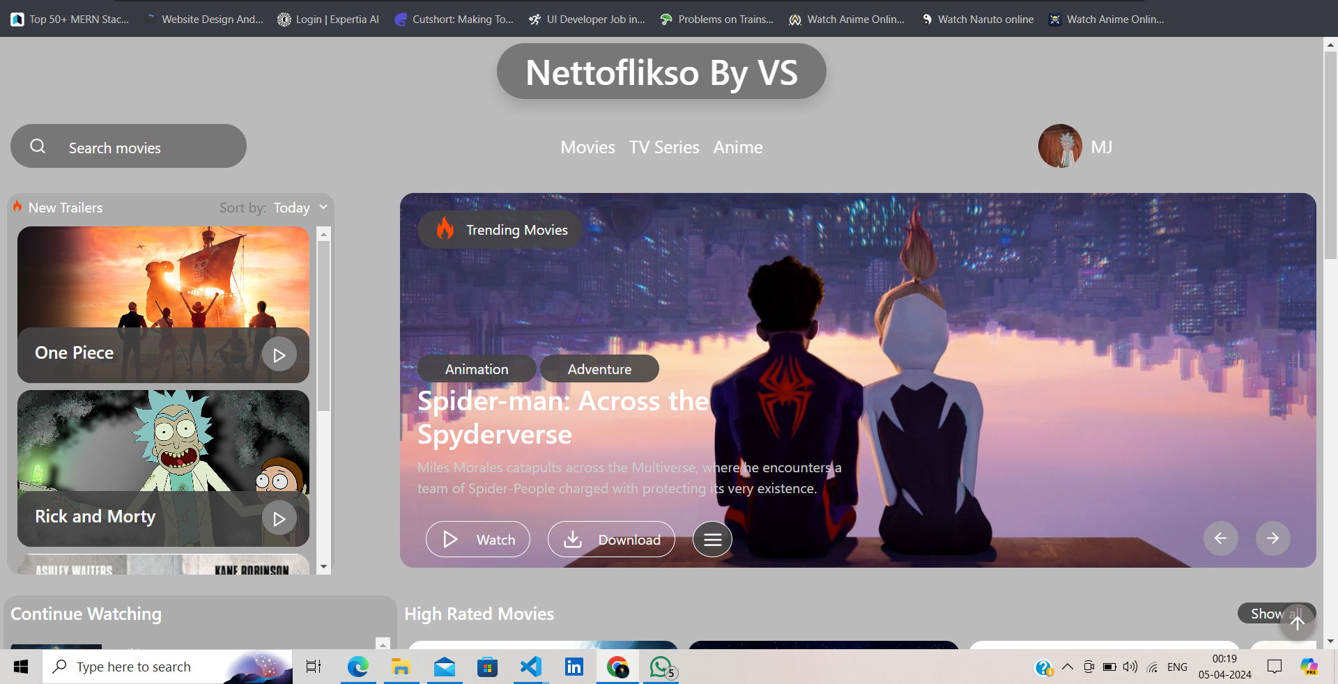This screenshot has width=1338, height=684.
Task: Click the Nettoflikso By VS logo
Action: click(661, 72)
